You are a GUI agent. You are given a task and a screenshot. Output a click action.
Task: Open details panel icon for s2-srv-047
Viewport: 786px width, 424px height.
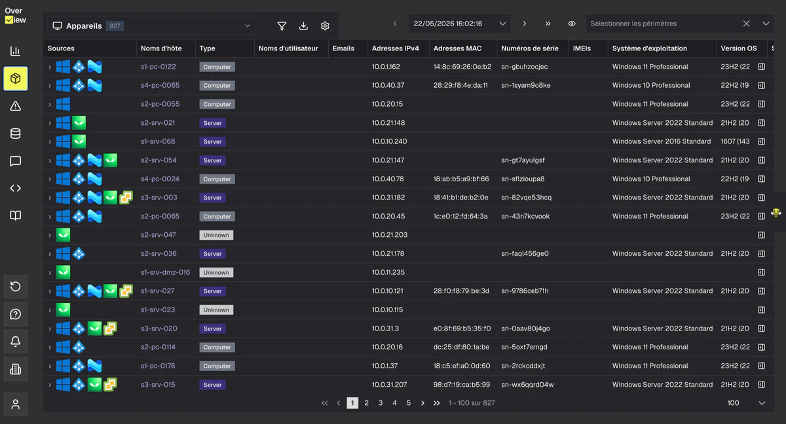coord(762,235)
